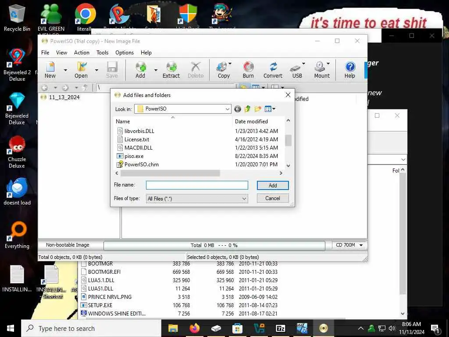Open the Mount button dropdown arrow
449x337 pixels.
pyautogui.click(x=328, y=64)
